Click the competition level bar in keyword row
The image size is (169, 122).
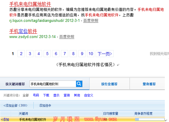pyautogui.click(x=150, y=119)
